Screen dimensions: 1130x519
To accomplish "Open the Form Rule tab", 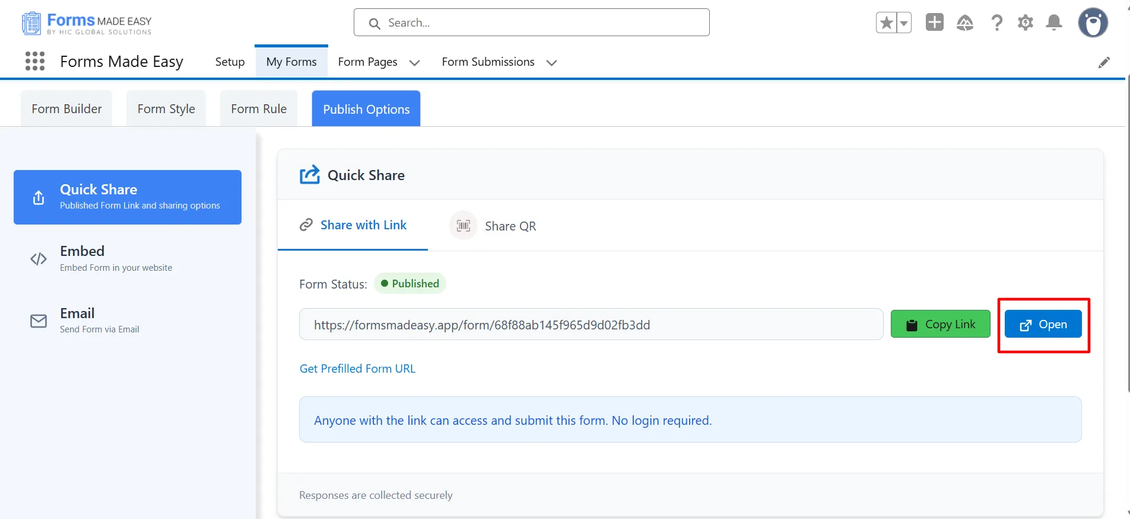I will (259, 109).
